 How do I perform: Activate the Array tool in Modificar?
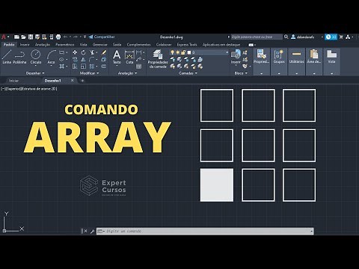click(x=92, y=67)
